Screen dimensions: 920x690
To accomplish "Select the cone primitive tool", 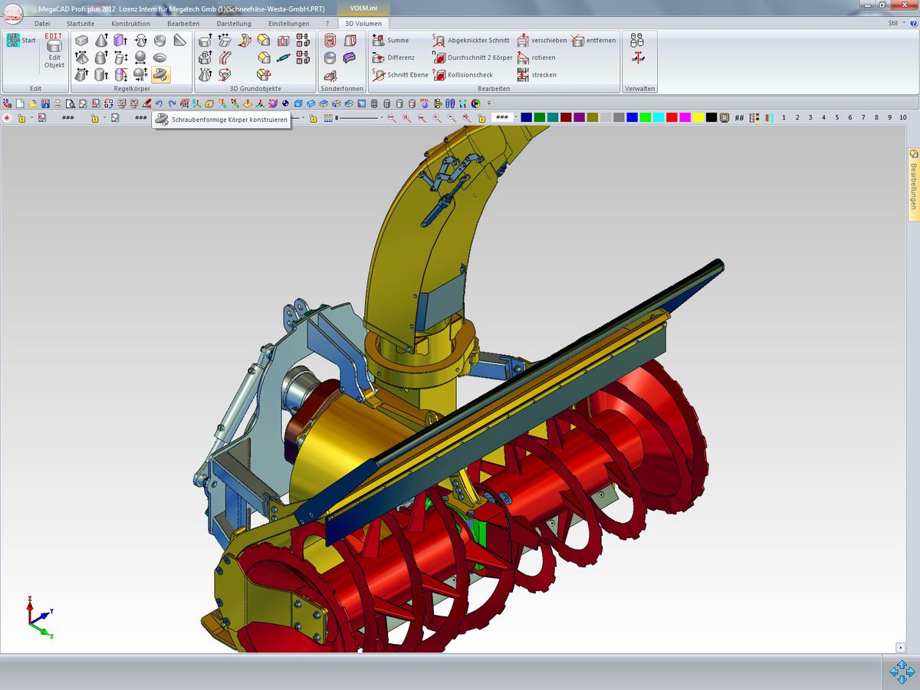I will tap(101, 41).
